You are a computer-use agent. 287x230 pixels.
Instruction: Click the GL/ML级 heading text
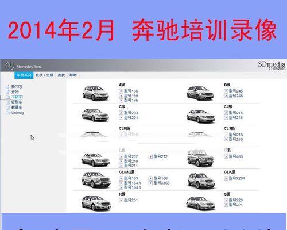(126, 172)
